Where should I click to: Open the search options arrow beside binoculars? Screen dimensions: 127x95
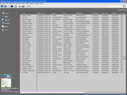pos(126,6)
